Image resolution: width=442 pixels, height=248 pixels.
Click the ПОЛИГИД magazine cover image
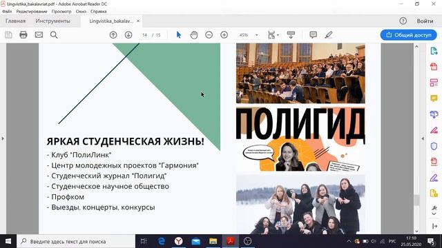[x=300, y=139]
